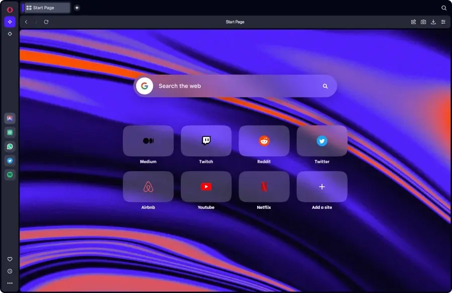Reload the Start Page

point(46,22)
